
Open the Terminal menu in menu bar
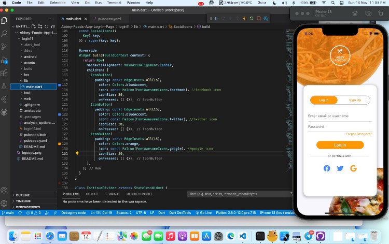(114, 3)
